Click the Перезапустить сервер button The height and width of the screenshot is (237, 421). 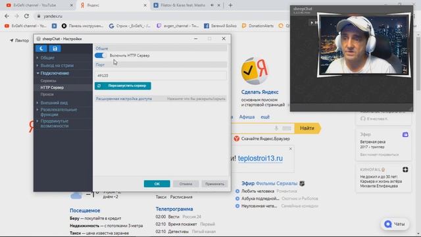click(123, 86)
